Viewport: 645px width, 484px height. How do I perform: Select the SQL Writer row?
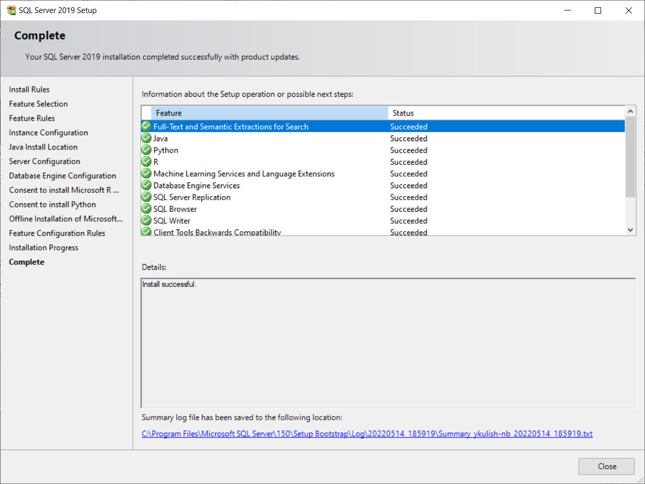tap(383, 221)
